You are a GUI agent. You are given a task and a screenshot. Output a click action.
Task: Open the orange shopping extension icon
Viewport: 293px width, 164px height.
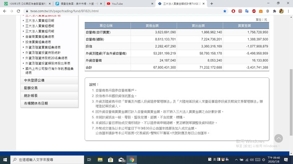tap(261, 11)
